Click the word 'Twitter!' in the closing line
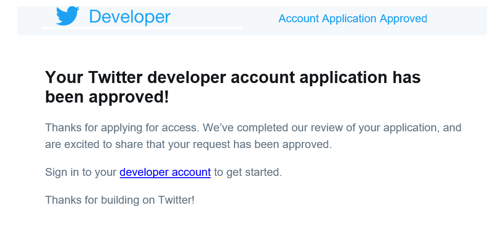Image resolution: width=487 pixels, height=232 pixels. click(176, 200)
